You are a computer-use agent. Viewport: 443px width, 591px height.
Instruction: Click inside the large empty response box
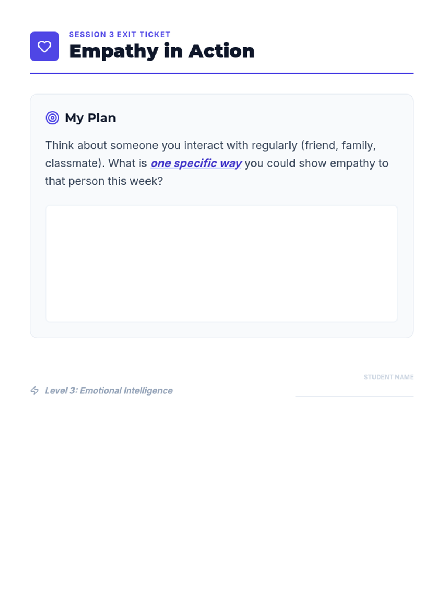coord(221,264)
